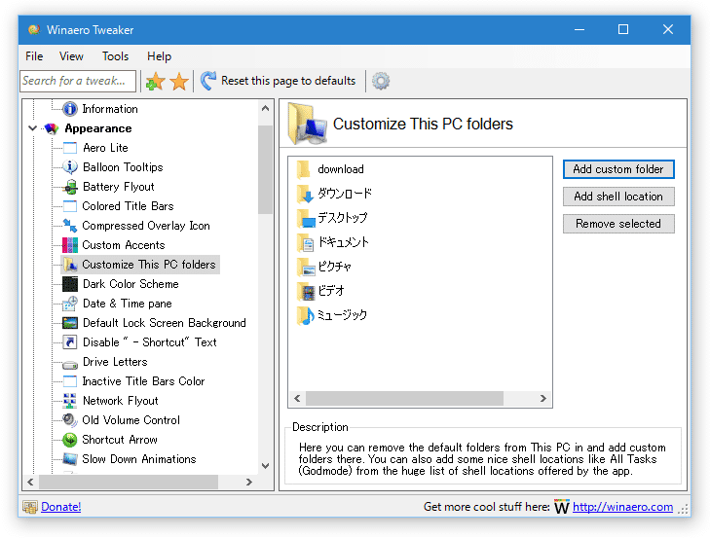Open the Tools menu

tap(115, 56)
